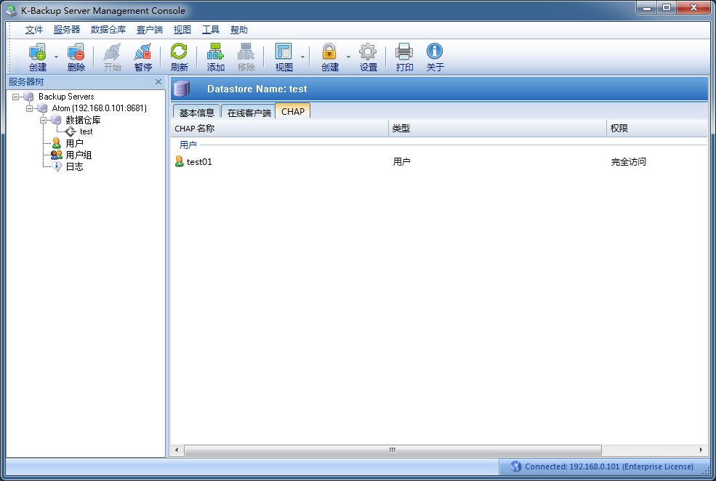The image size is (716, 481).
Task: Click the 用户组 tree node icon
Action: pyautogui.click(x=57, y=155)
